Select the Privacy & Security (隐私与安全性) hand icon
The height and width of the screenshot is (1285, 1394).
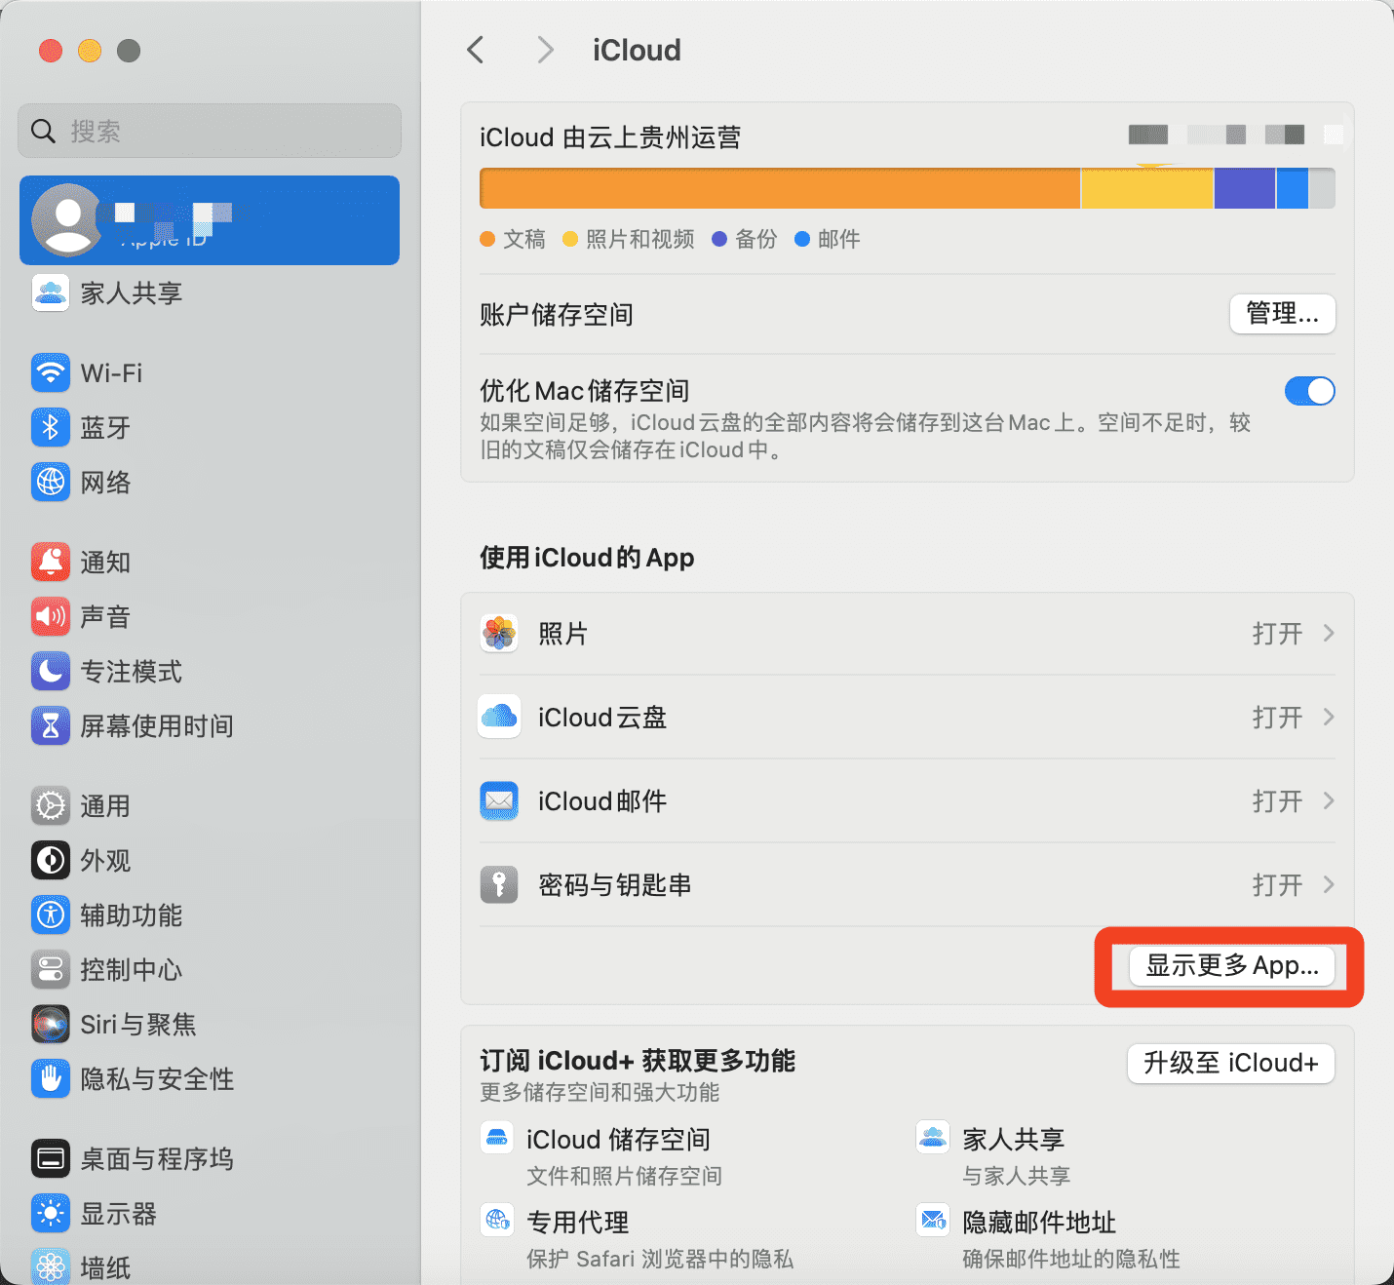coord(51,1078)
